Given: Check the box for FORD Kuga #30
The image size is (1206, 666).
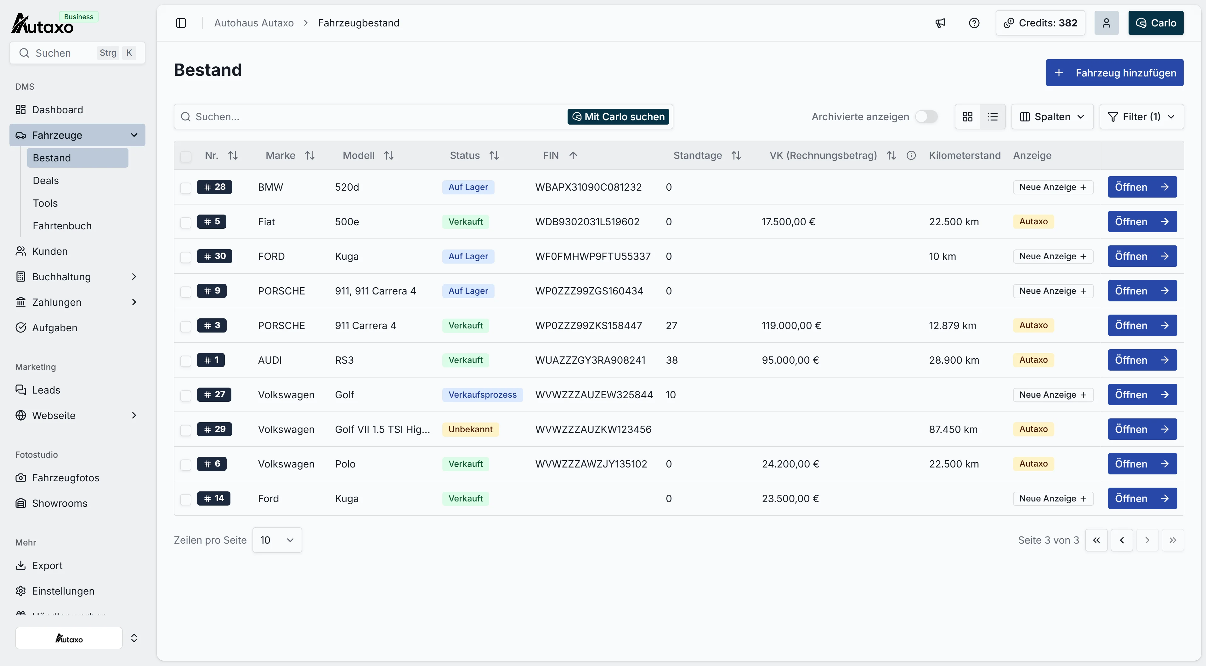Looking at the screenshot, I should tap(186, 257).
